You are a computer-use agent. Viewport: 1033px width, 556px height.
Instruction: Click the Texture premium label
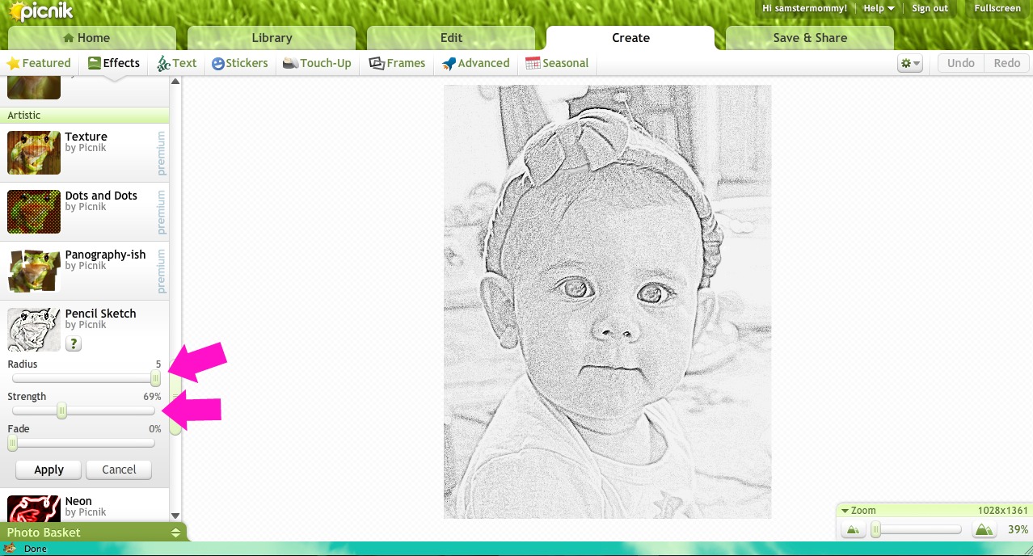click(162, 153)
